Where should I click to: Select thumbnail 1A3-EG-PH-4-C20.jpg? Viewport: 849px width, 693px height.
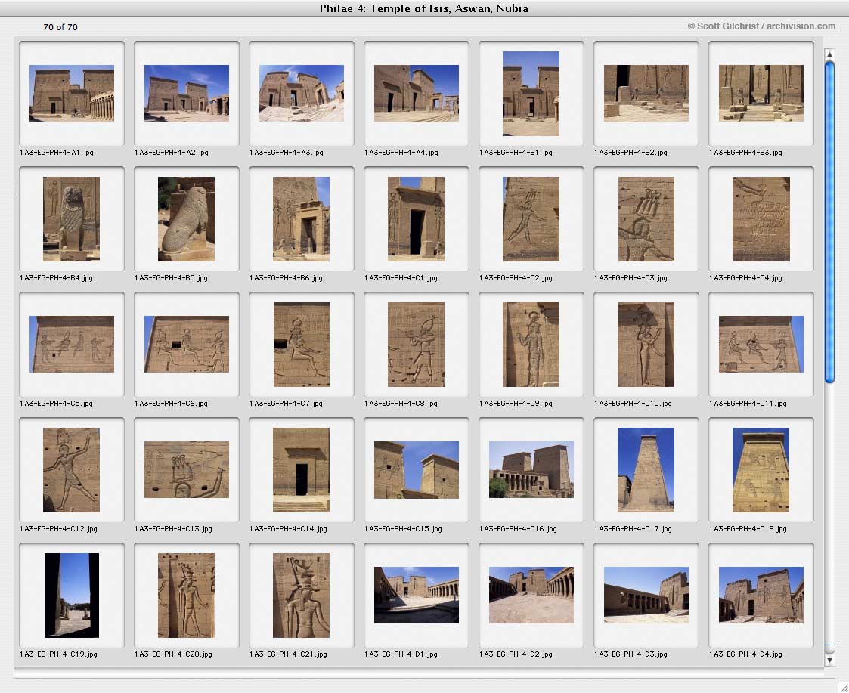[186, 595]
